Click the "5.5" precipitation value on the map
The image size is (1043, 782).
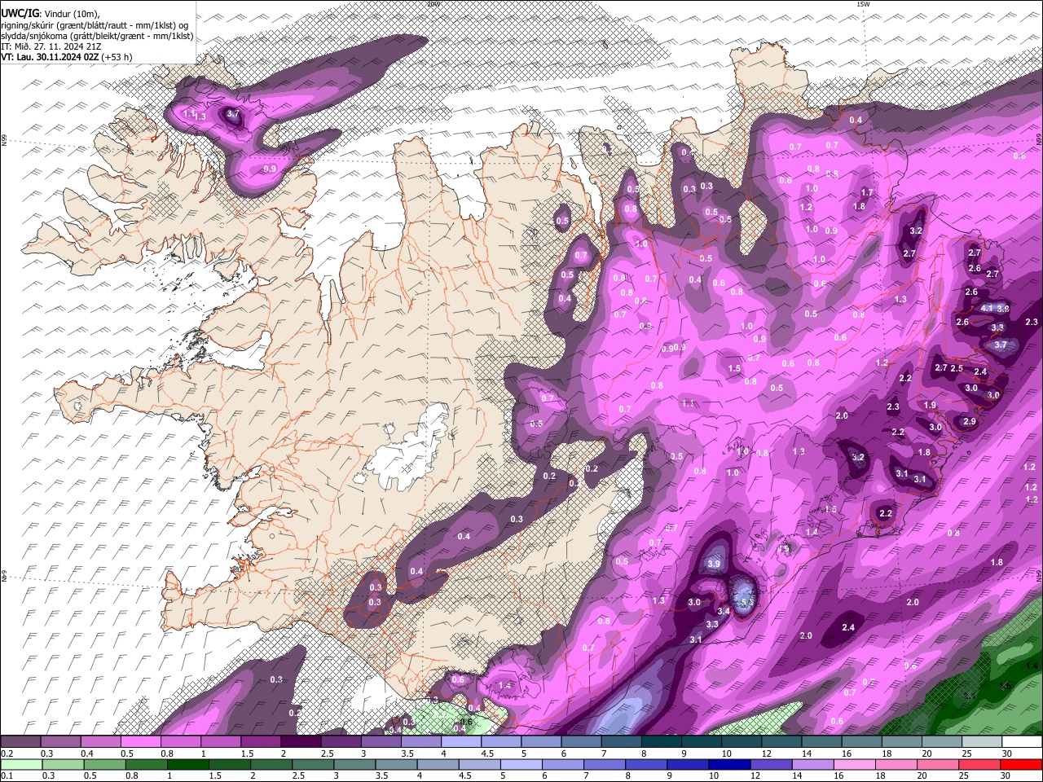click(x=746, y=600)
